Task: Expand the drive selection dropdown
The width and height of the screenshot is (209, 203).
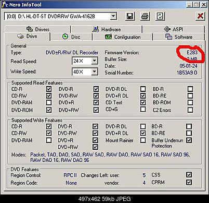Action: pos(113,16)
